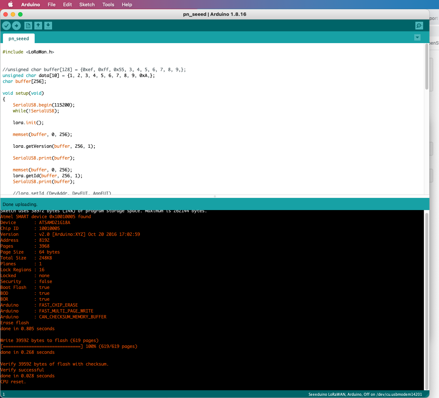Create a new sketch with New icon

[x=28, y=25]
